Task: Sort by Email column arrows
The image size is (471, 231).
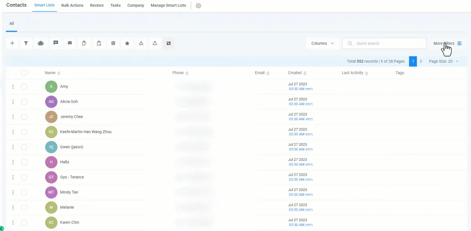Action: [268, 73]
